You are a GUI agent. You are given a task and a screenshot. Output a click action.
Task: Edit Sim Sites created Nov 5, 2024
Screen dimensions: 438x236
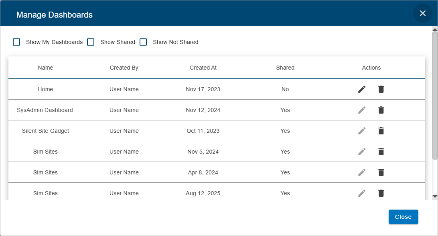click(x=362, y=152)
